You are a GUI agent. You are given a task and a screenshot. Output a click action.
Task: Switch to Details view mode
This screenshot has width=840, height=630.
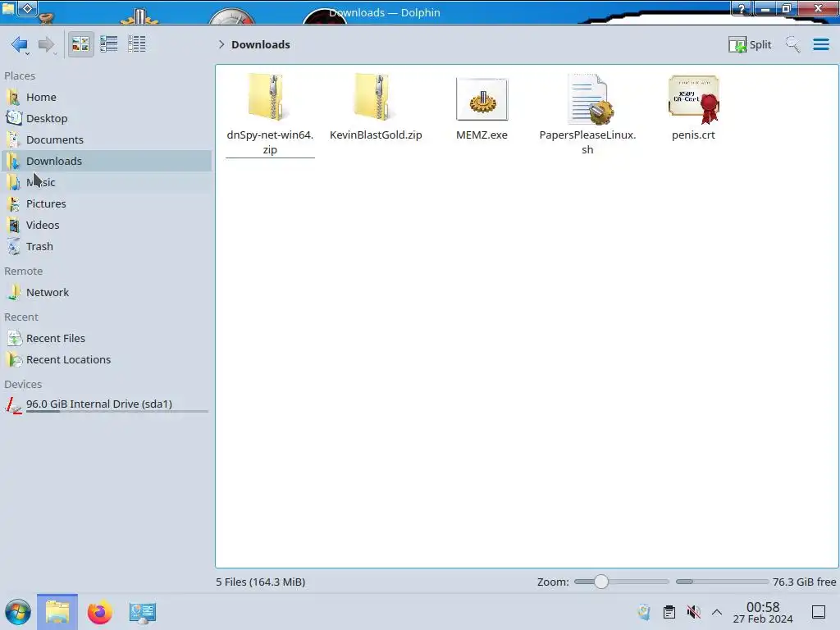tap(137, 44)
